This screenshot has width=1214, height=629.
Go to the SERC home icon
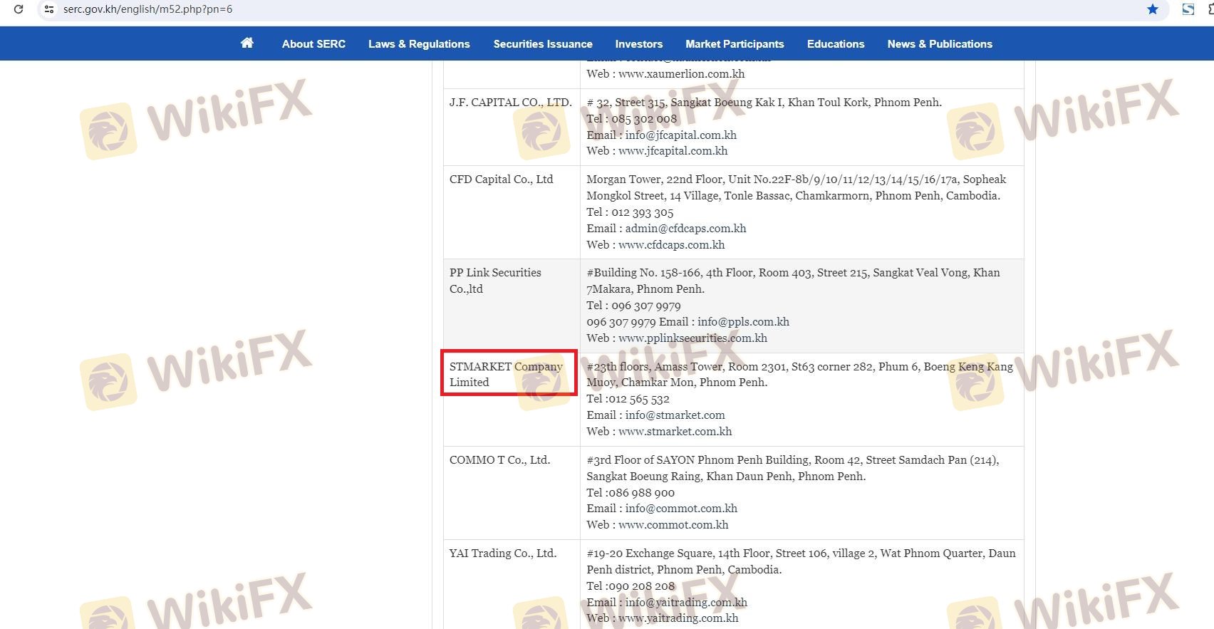click(x=247, y=43)
